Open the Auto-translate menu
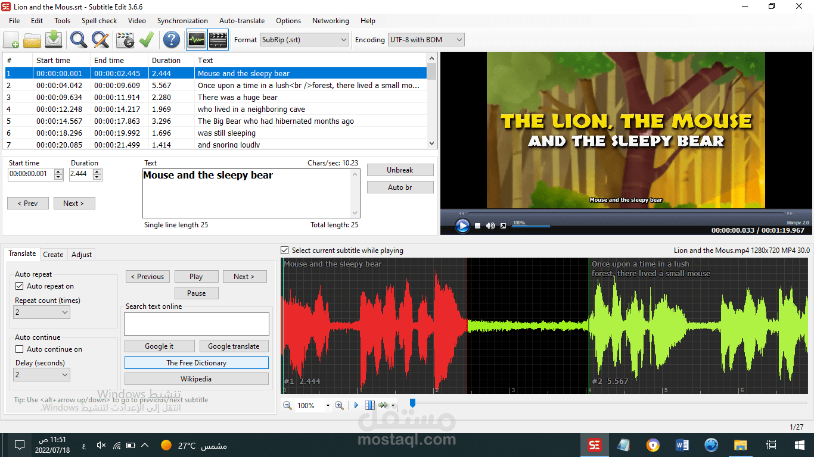Screen dimensions: 814x457 point(242,20)
